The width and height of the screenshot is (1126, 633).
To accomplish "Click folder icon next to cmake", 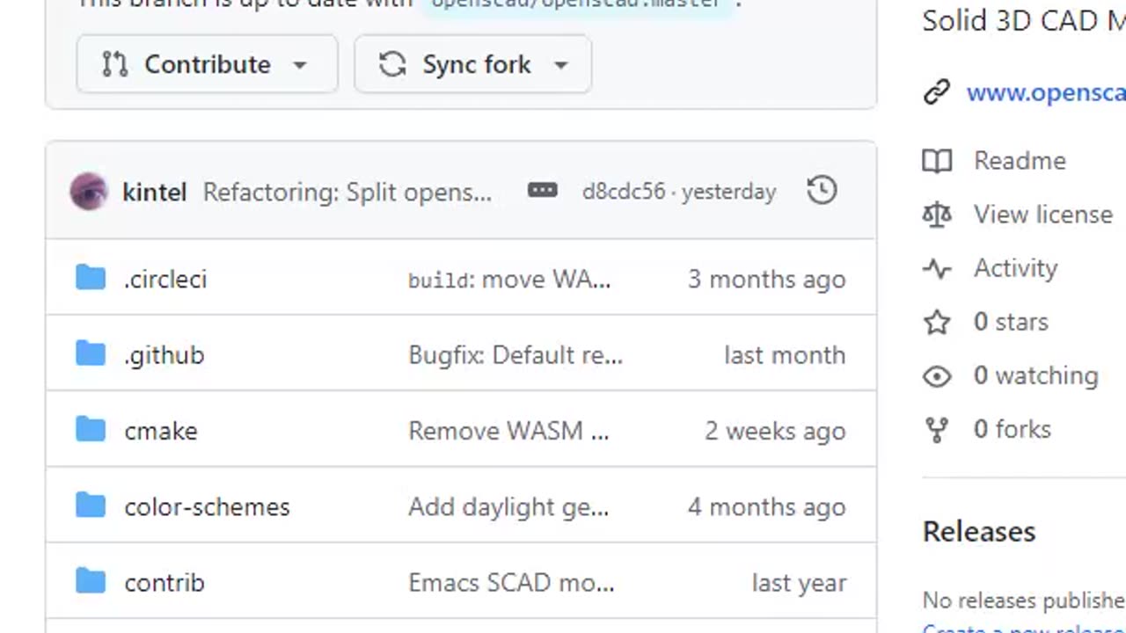I will pyautogui.click(x=91, y=430).
